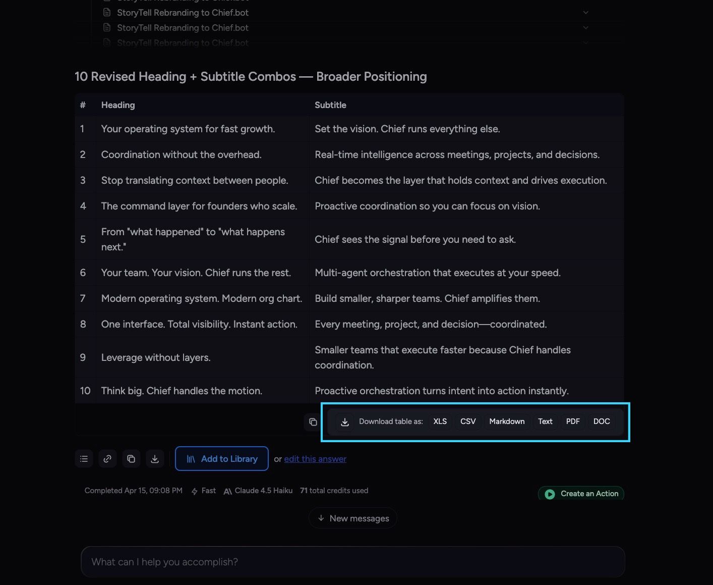The width and height of the screenshot is (713, 585).
Task: Click the green play icon in Create an Action
Action: [550, 494]
